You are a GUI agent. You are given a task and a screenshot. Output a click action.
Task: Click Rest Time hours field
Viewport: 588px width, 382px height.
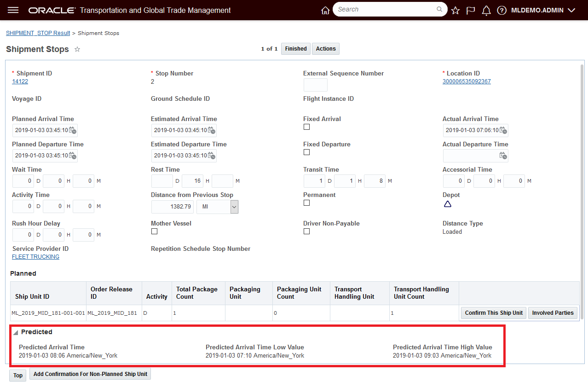coord(192,181)
